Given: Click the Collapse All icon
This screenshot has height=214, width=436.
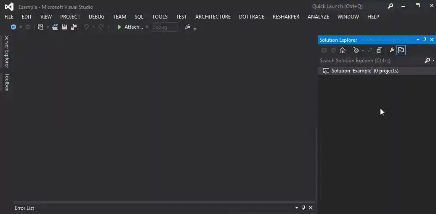Looking at the screenshot, I should coord(379,50).
